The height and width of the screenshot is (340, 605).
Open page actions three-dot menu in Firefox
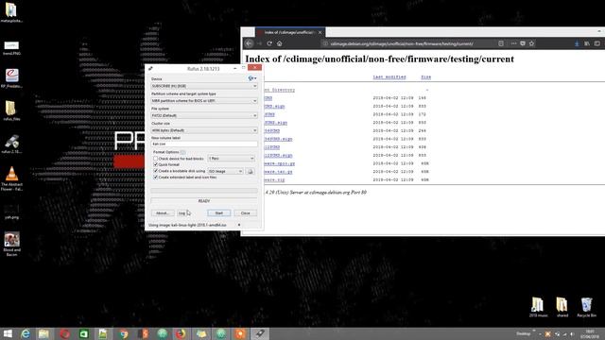pyautogui.click(x=513, y=43)
